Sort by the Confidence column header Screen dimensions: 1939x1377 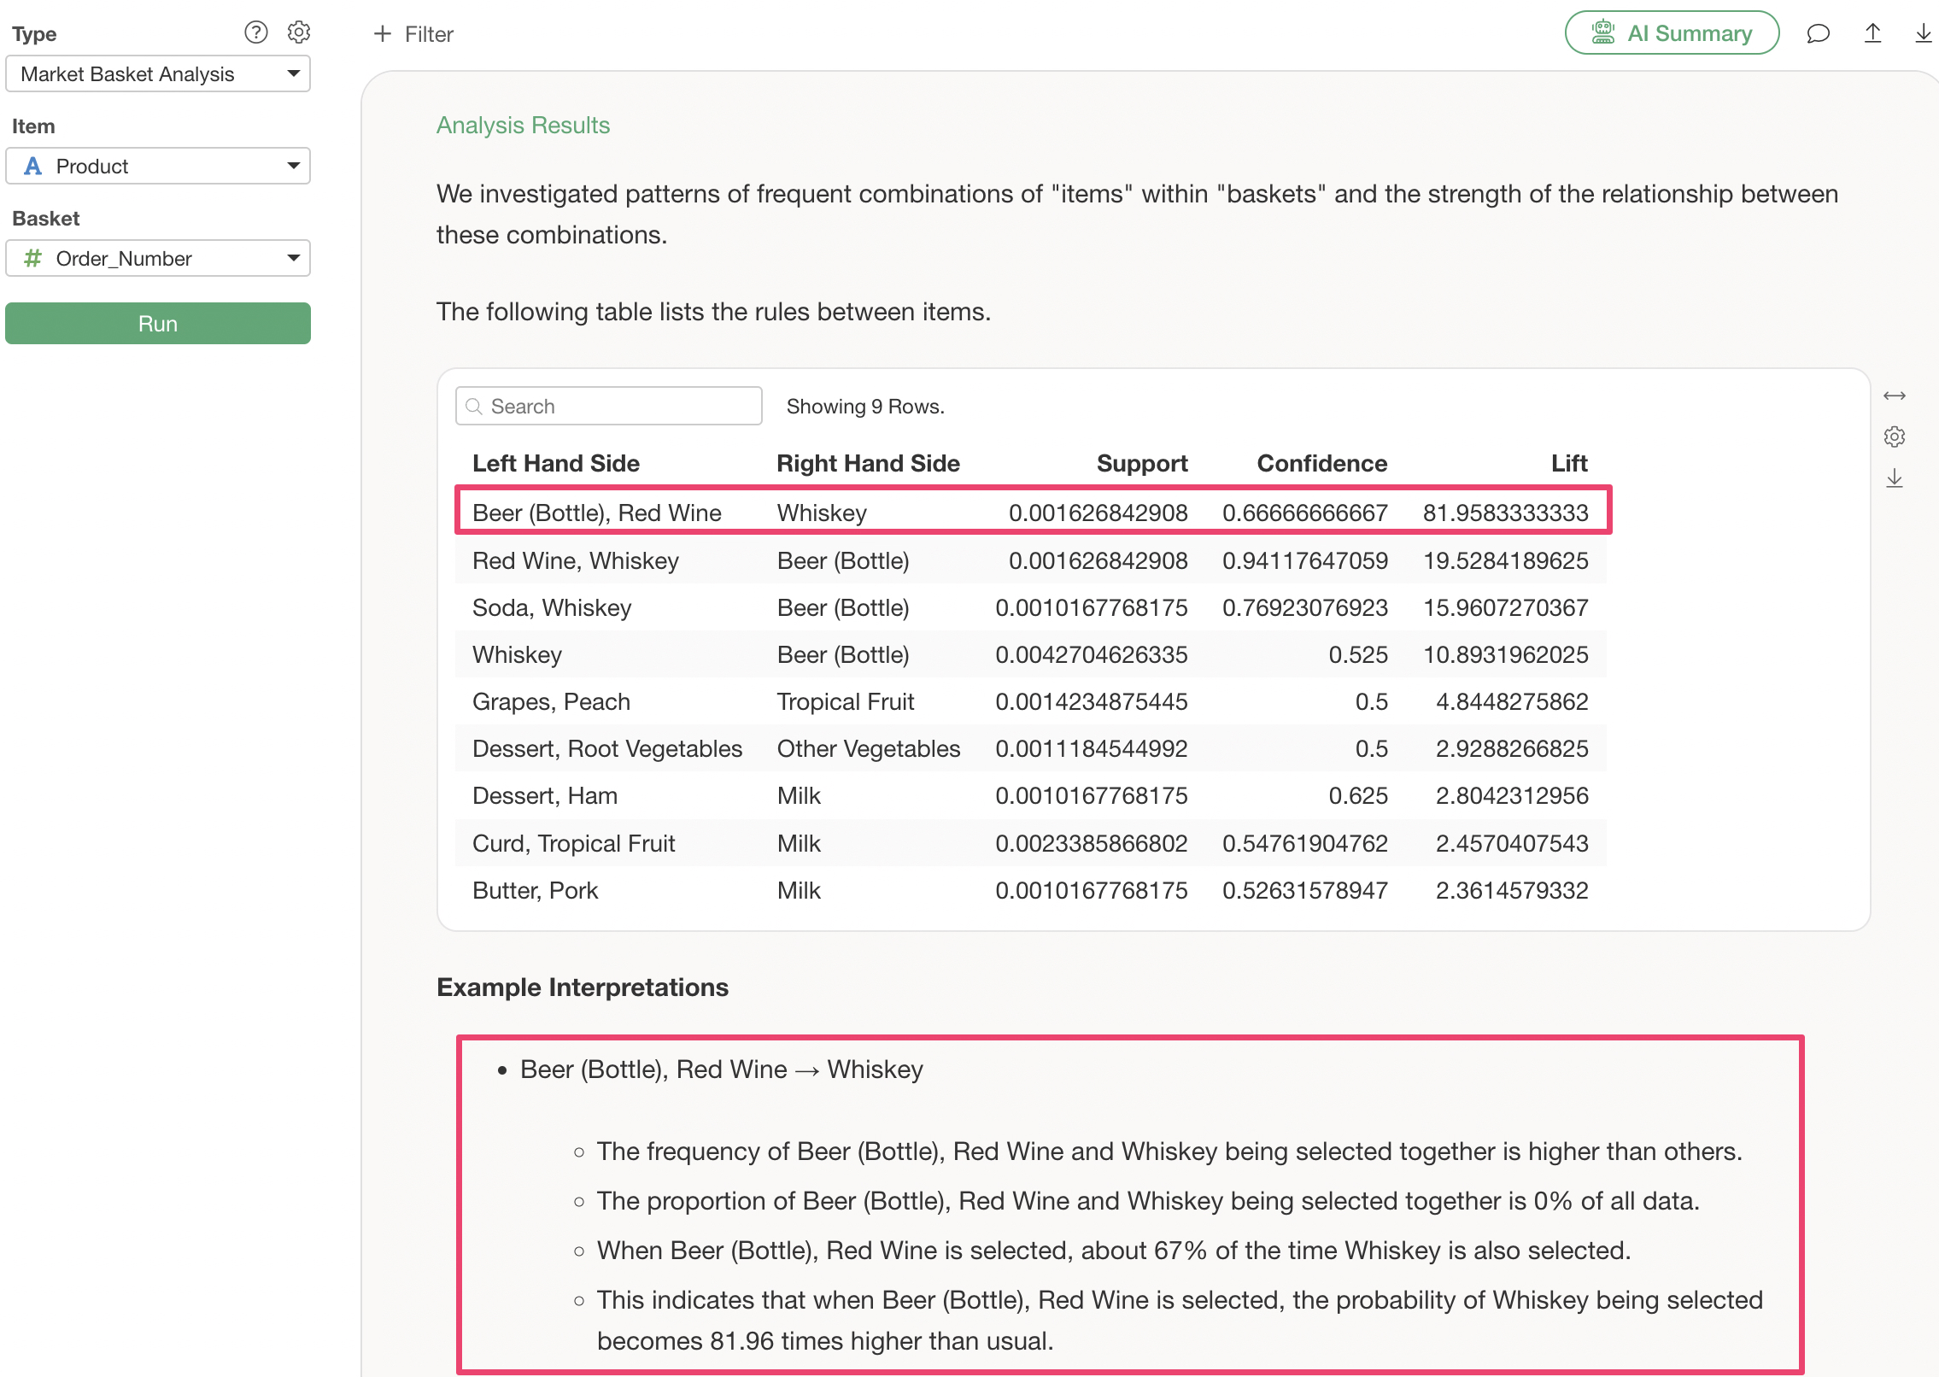[1321, 463]
